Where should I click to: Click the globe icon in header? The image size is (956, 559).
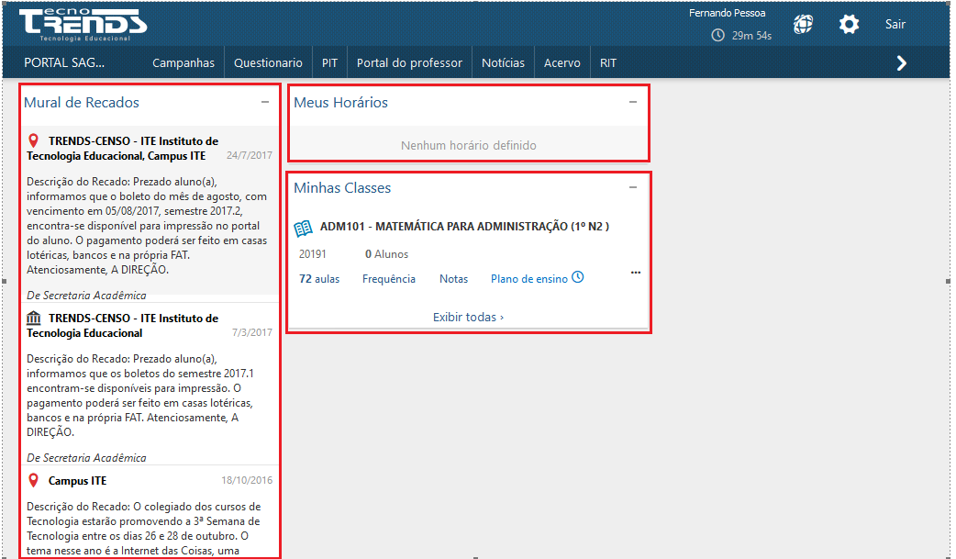pos(803,25)
